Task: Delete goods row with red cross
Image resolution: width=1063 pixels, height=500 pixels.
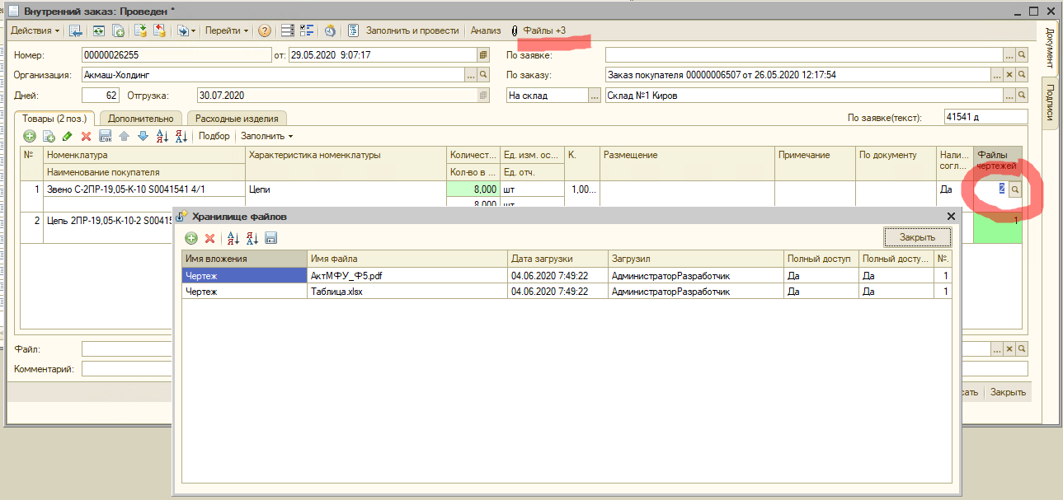Action: (86, 136)
